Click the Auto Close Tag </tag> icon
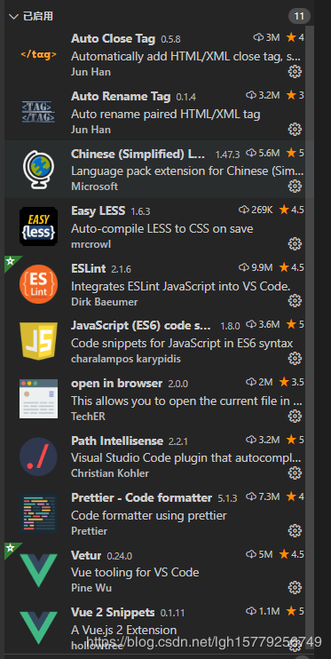The width and height of the screenshot is (331, 659). point(38,55)
